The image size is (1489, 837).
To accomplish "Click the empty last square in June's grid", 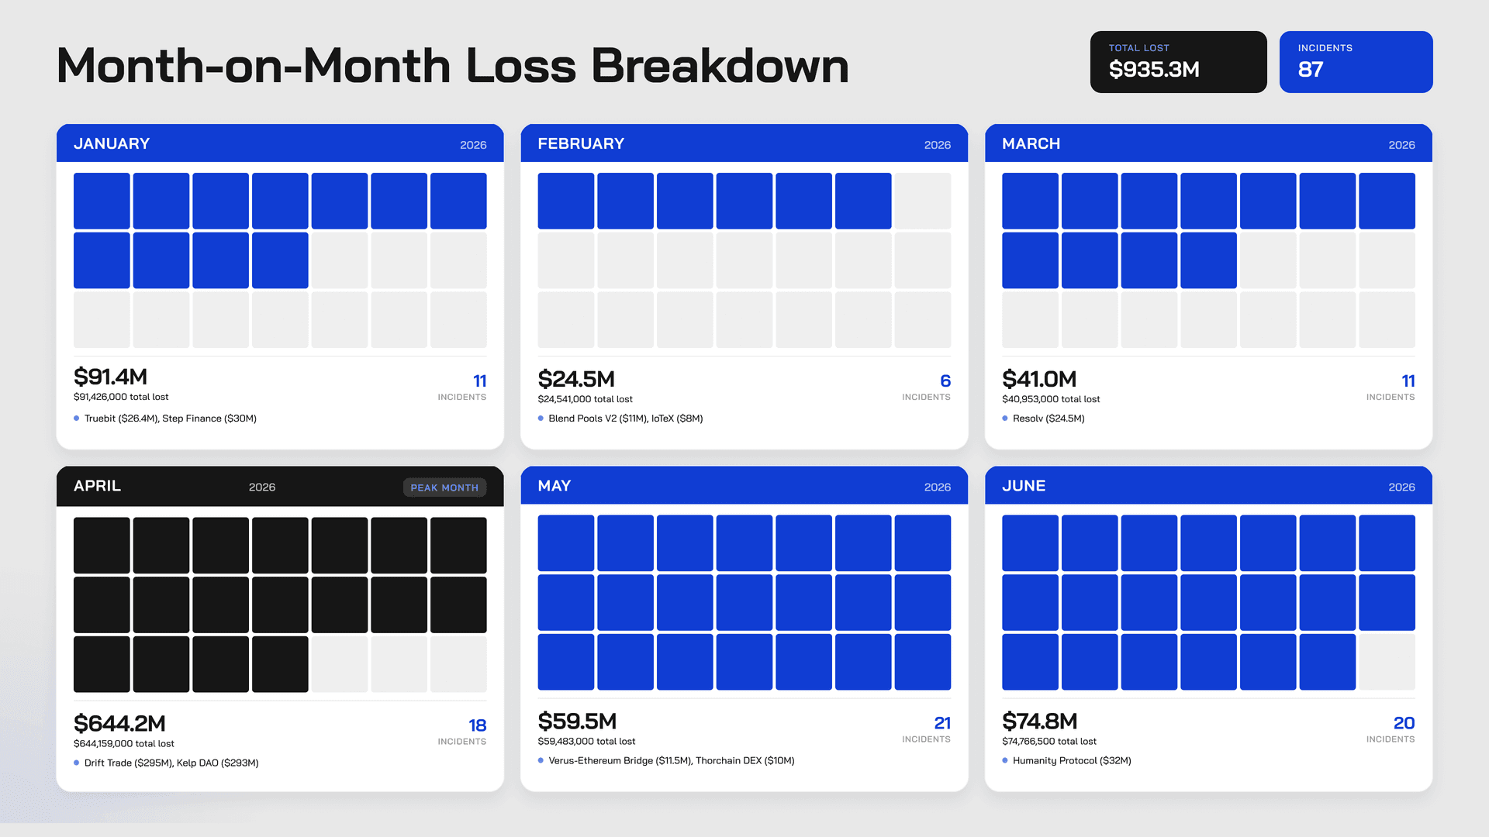I will [x=1387, y=662].
